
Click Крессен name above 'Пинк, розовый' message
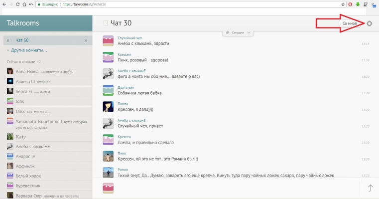click(124, 54)
